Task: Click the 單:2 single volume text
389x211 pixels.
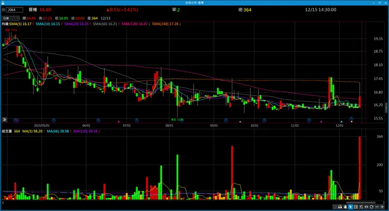Action: [176, 9]
